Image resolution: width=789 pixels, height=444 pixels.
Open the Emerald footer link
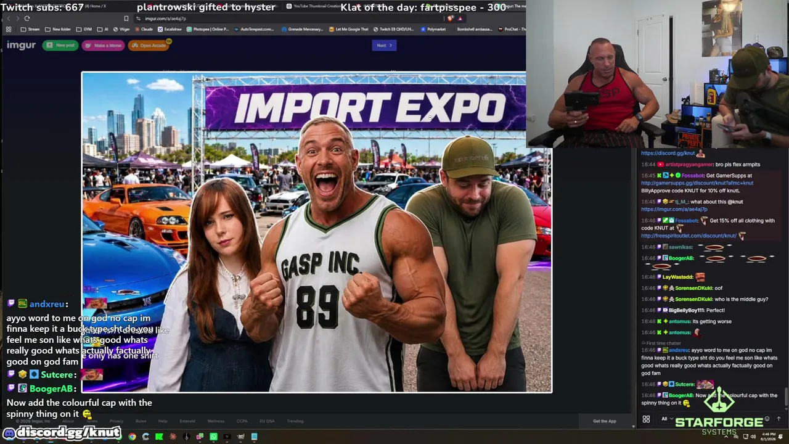187,421
